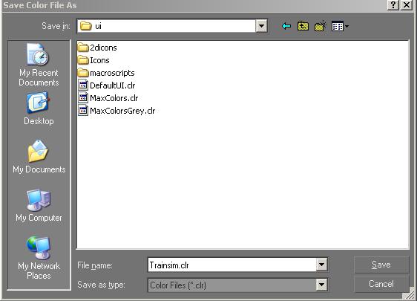Screen dimensions: 417x301
Task: Select the 2dicons folder
Action: pyautogui.click(x=97, y=48)
